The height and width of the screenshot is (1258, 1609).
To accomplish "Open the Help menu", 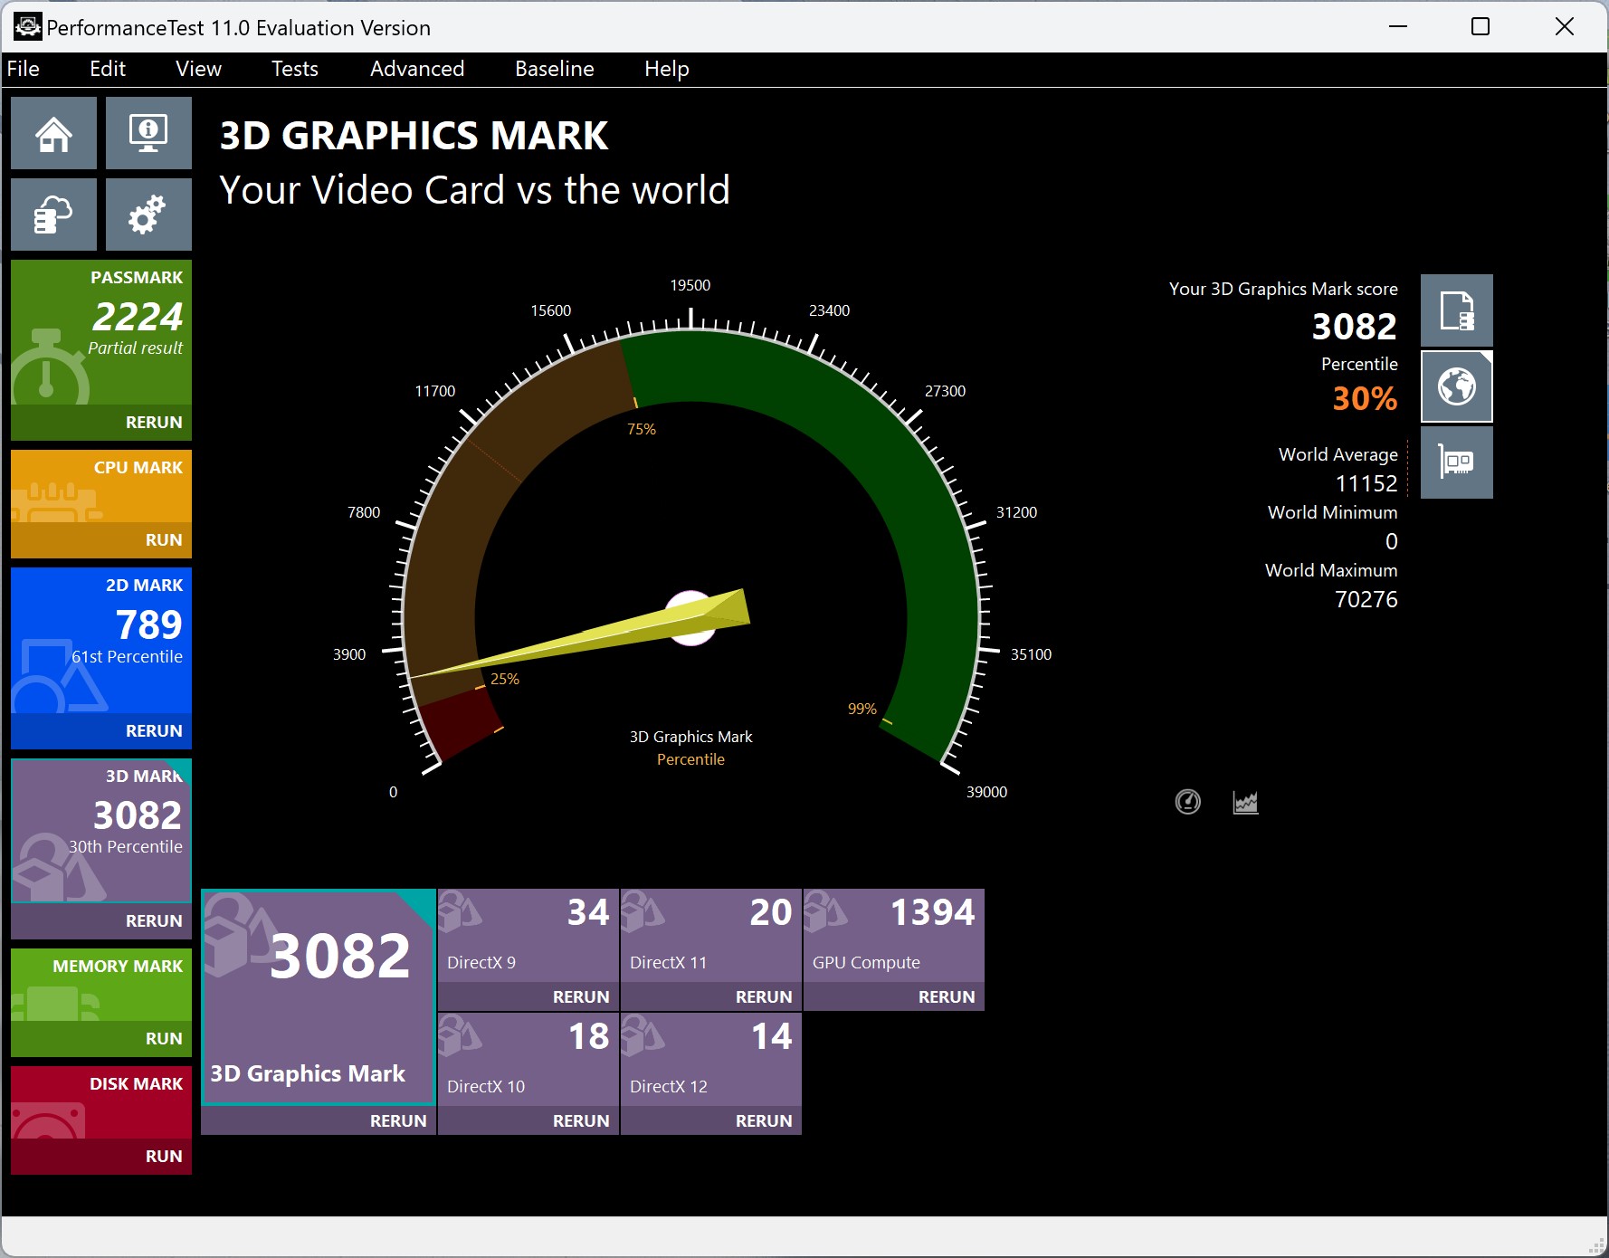I will click(667, 69).
